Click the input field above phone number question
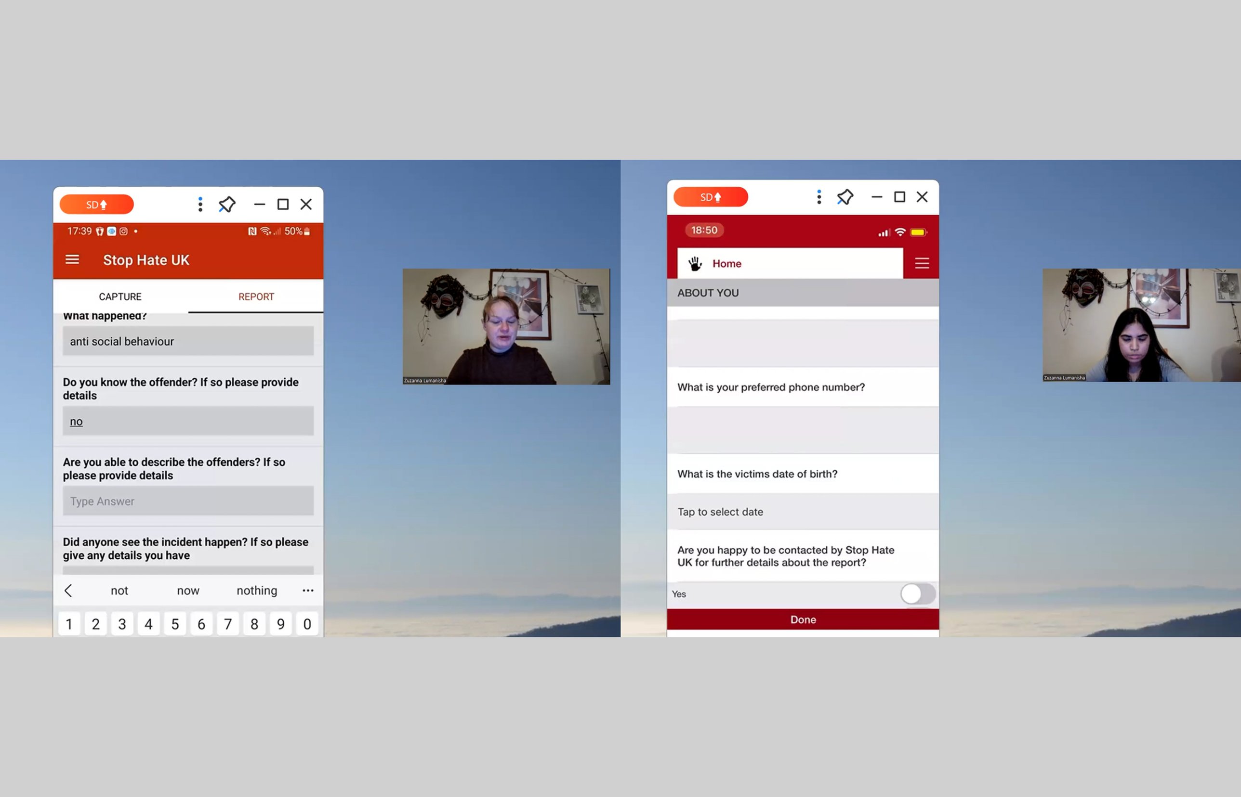This screenshot has width=1241, height=797. 803,344
